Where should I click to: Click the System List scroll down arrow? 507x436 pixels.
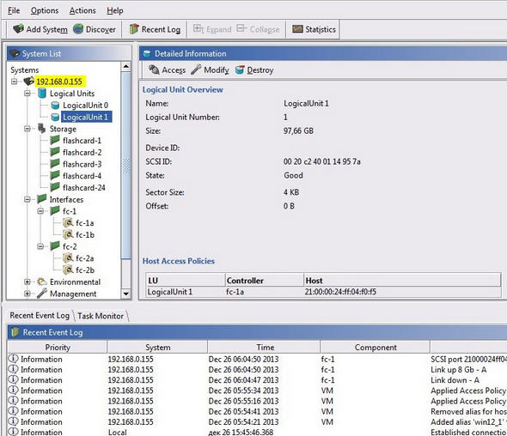click(x=125, y=294)
